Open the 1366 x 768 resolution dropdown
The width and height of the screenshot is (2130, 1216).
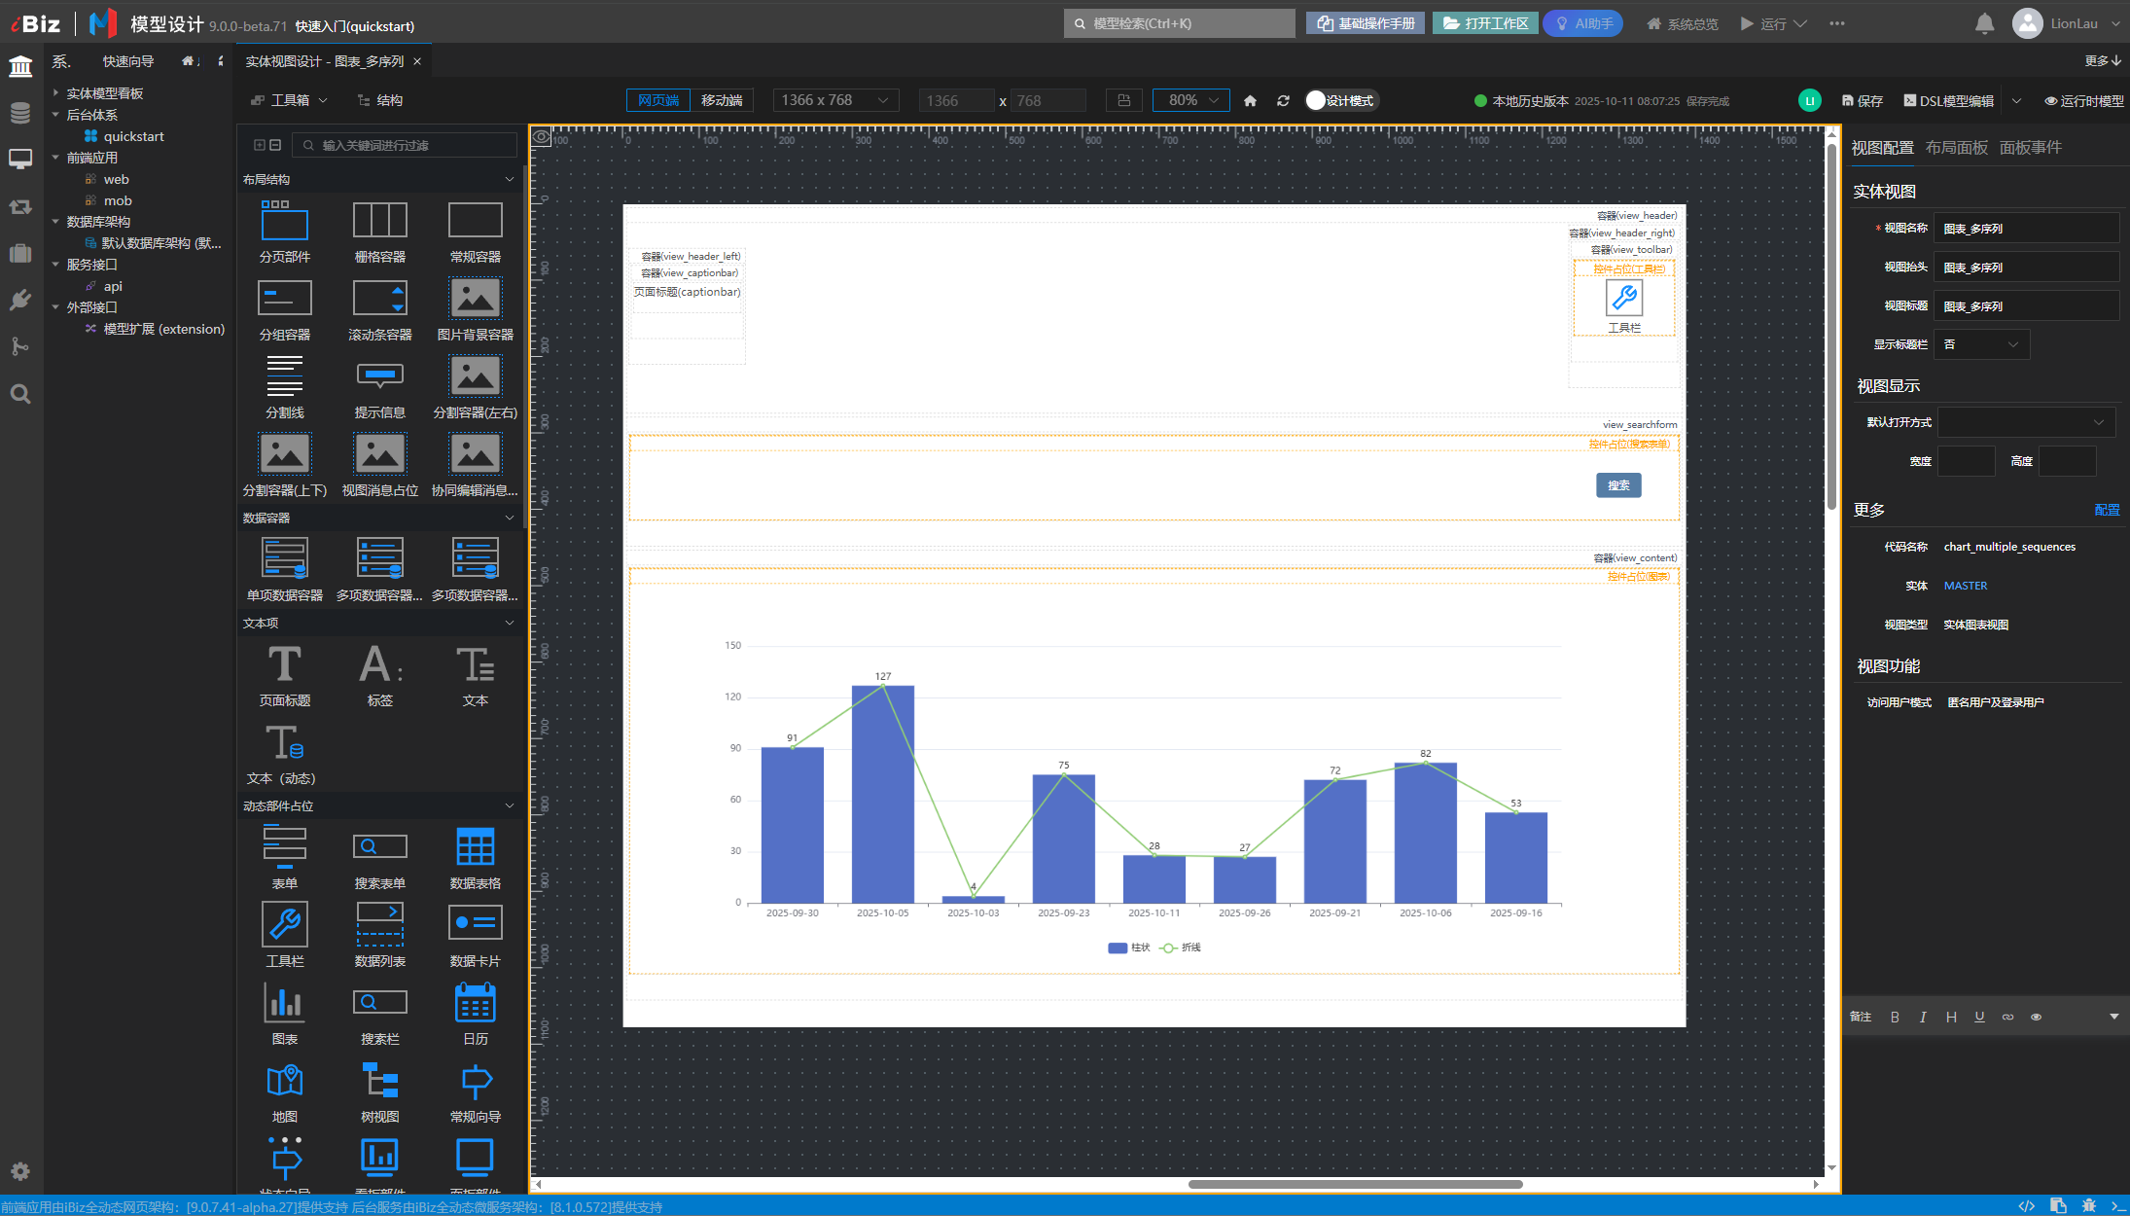[x=835, y=101]
